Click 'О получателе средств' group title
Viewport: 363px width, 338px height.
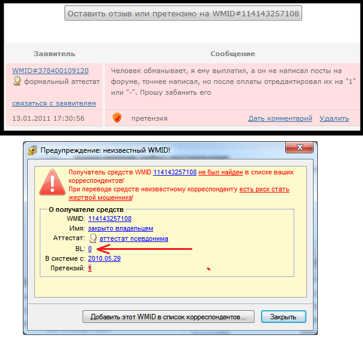86,209
